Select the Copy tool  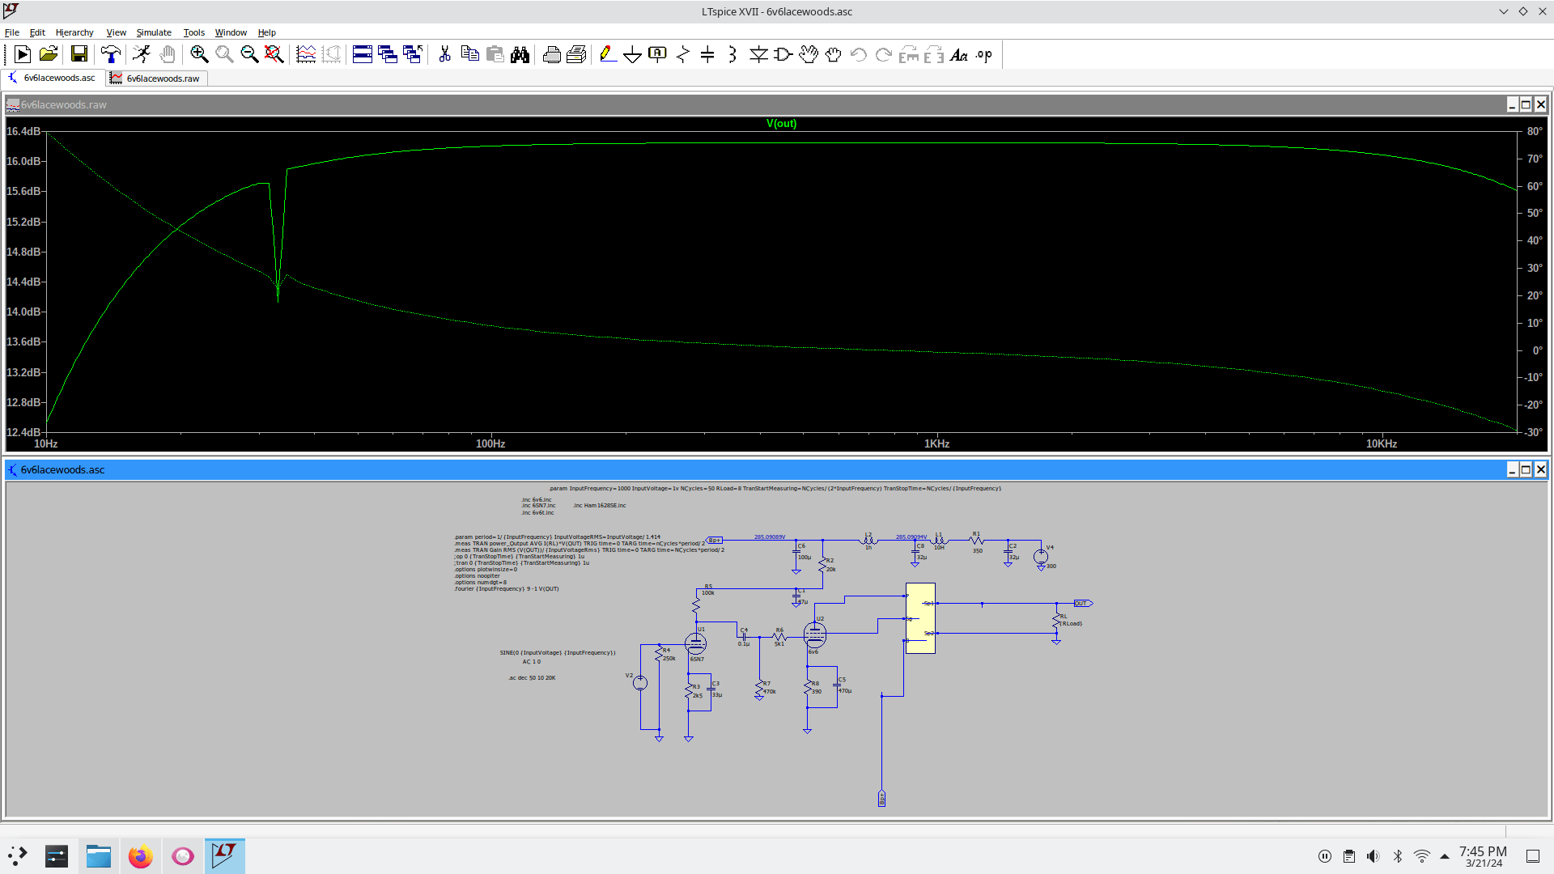click(x=469, y=54)
